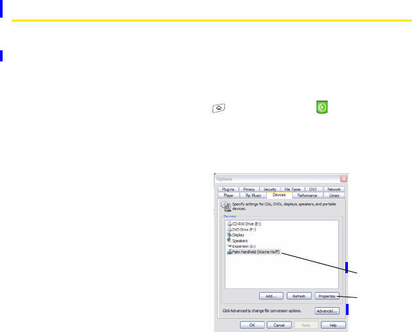Screen dimensions: 412x332
Task: Click the Advanced... button
Action: tap(327, 311)
